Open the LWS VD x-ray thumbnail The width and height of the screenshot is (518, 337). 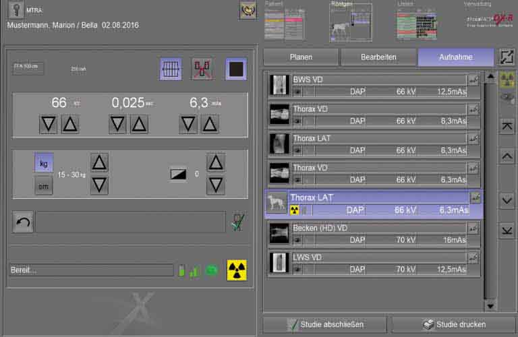point(279,263)
